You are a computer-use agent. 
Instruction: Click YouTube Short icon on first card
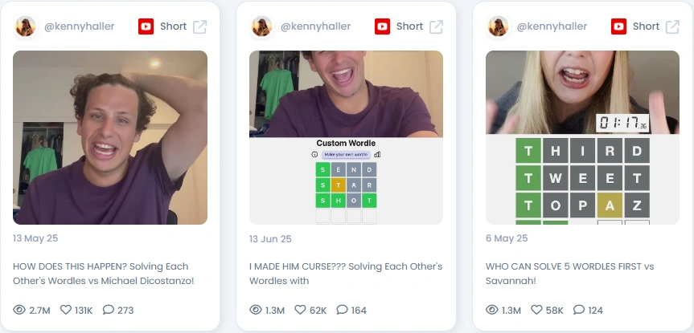point(146,26)
